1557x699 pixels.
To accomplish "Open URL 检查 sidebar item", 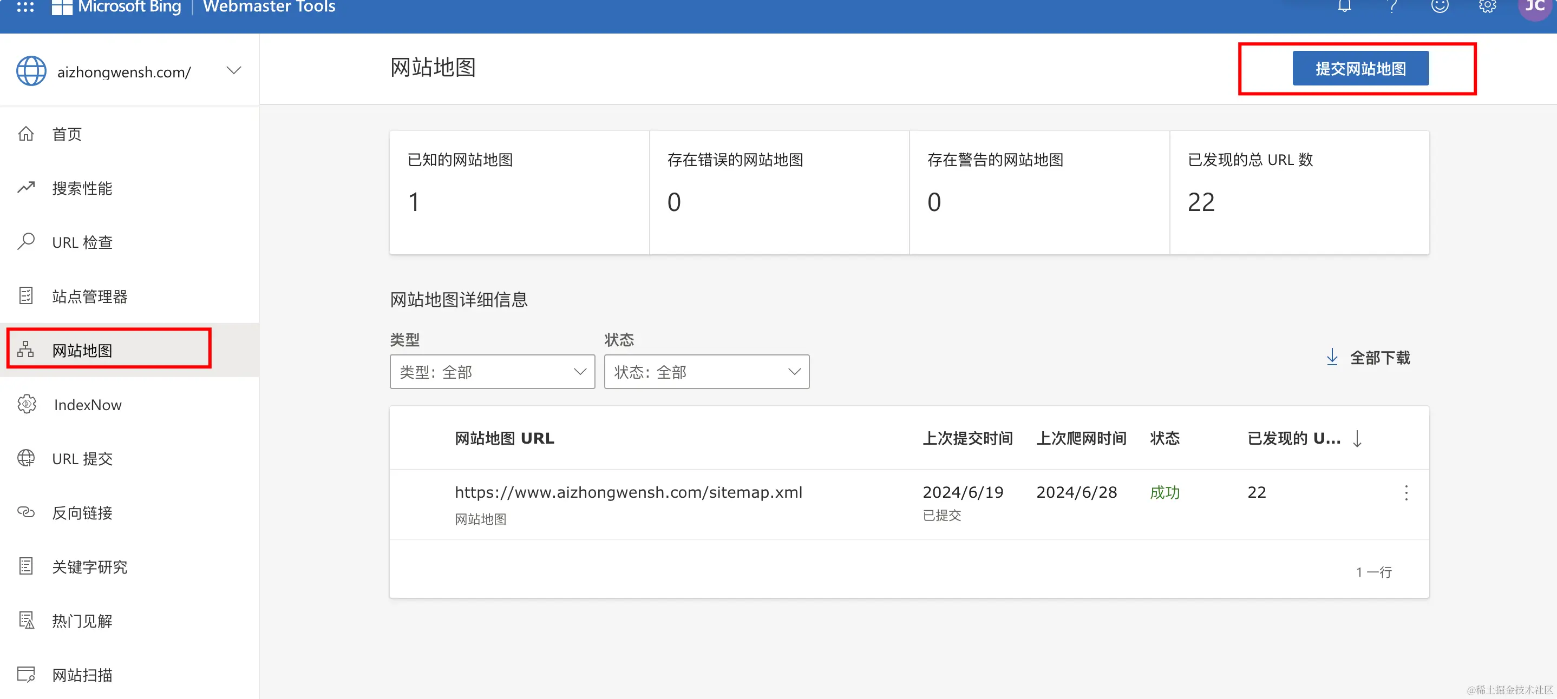I will [82, 242].
